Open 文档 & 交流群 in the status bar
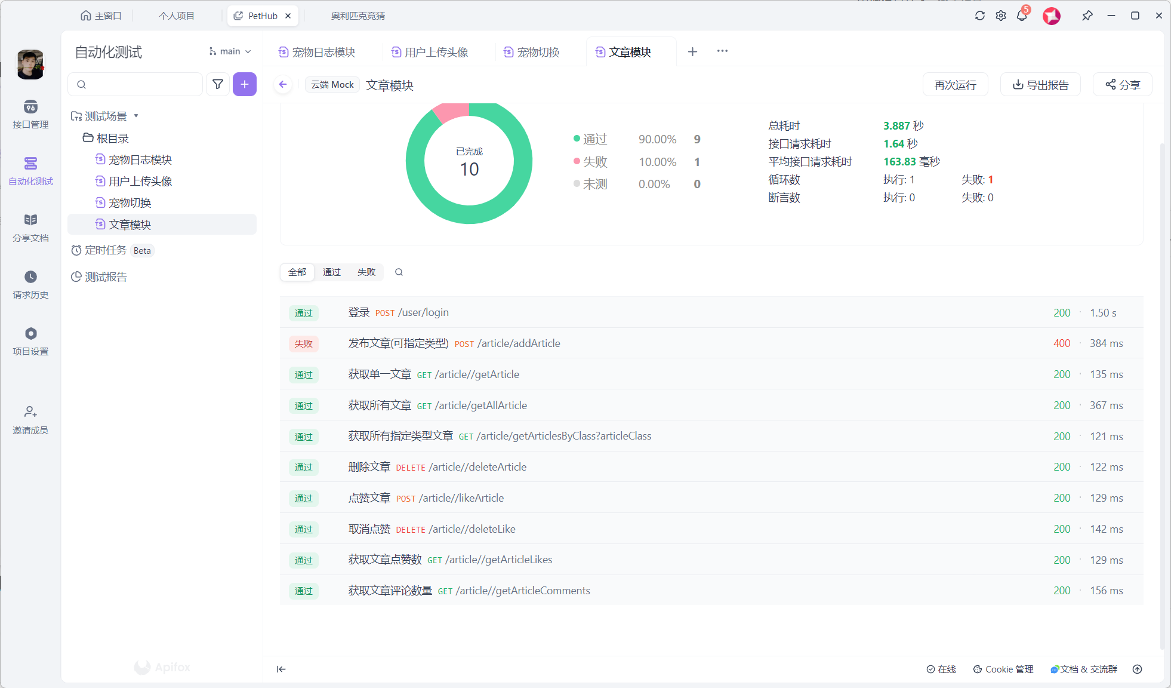This screenshot has width=1171, height=688. click(1084, 669)
